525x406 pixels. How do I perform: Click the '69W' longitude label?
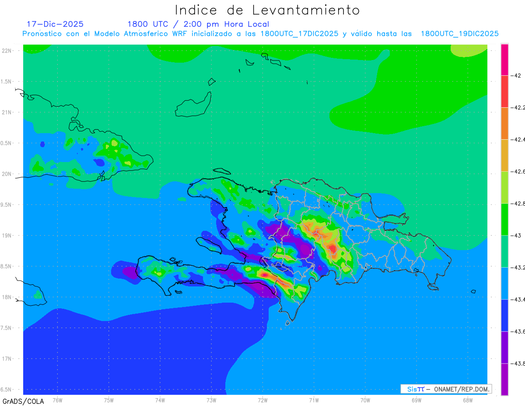point(416,400)
